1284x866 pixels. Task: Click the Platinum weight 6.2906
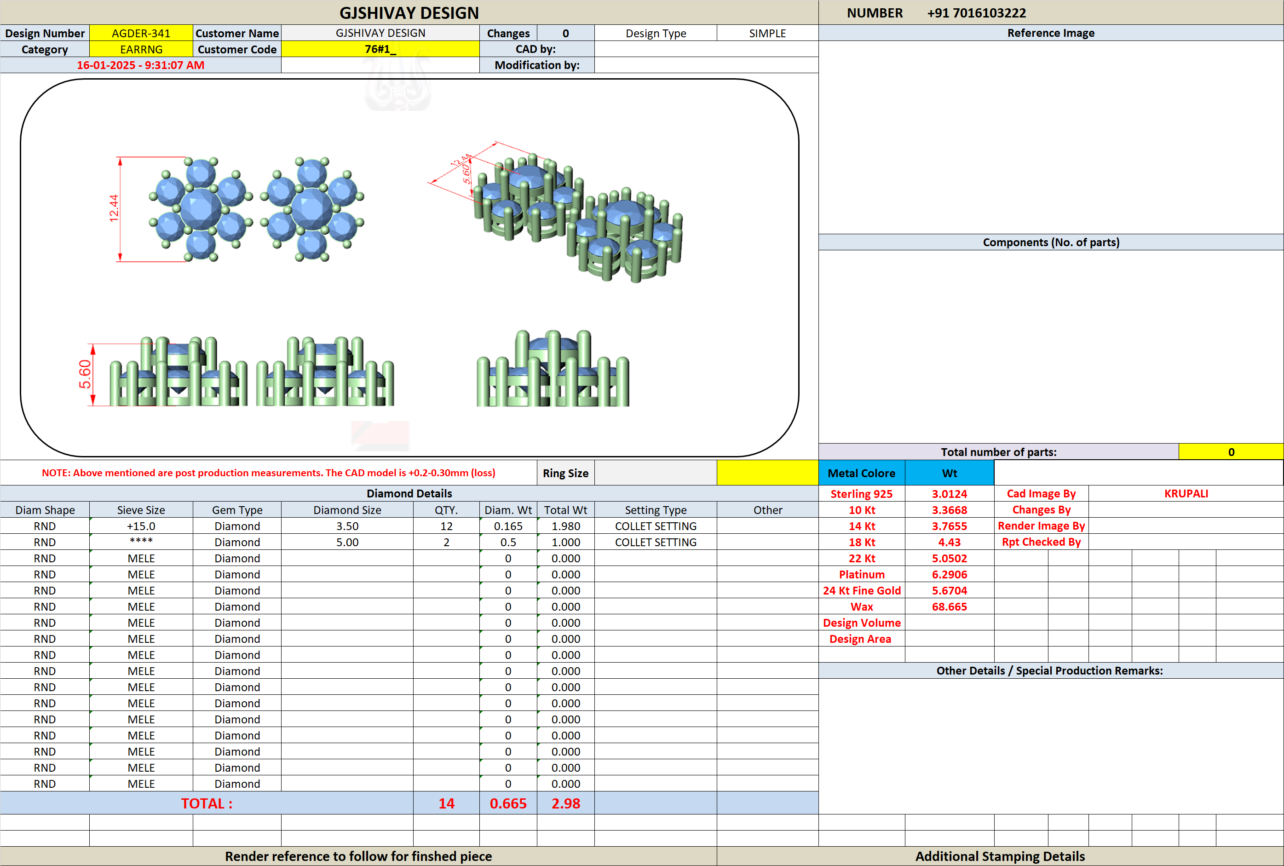pos(950,574)
